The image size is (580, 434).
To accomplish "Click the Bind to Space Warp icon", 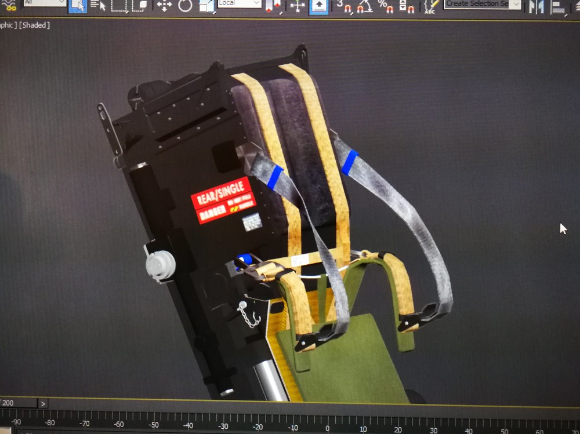I will tap(10, 5).
